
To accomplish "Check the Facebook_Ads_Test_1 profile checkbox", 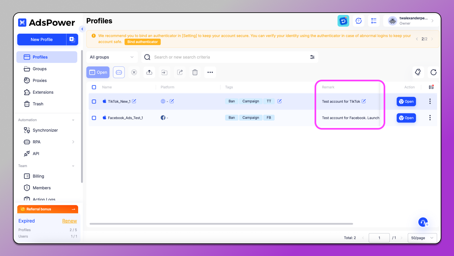I will point(94,118).
